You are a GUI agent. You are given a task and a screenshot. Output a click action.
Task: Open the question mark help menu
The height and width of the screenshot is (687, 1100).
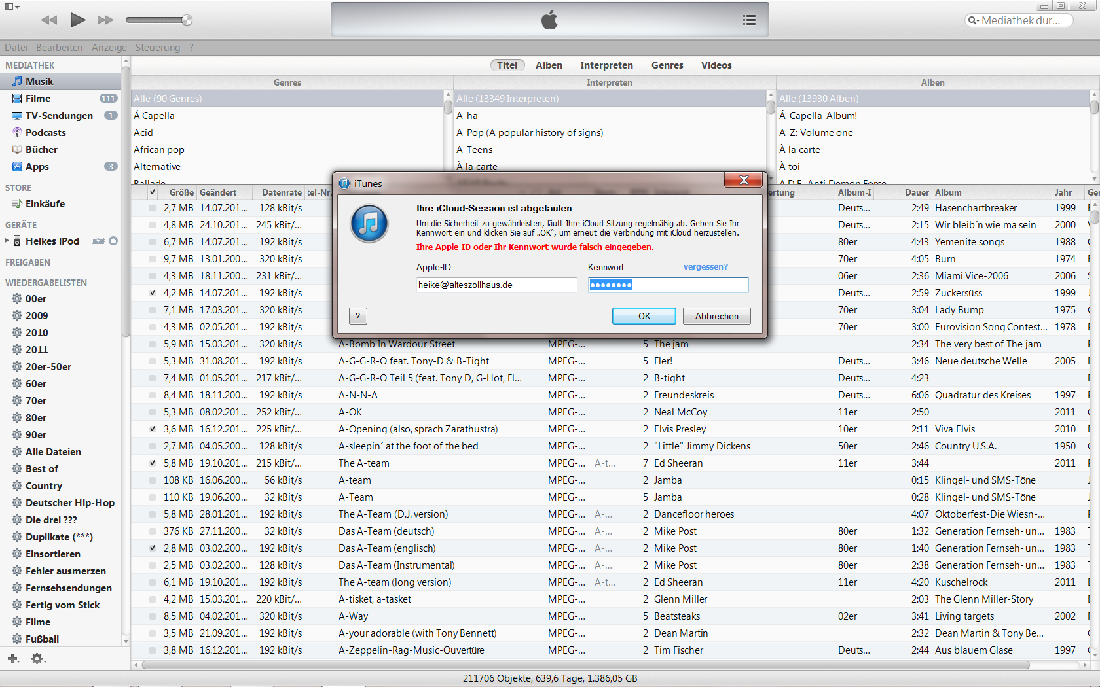[x=191, y=48]
